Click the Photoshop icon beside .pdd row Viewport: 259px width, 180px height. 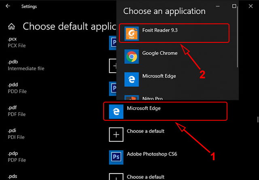click(113, 89)
